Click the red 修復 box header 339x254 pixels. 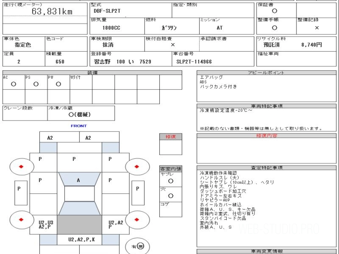coord(171,137)
